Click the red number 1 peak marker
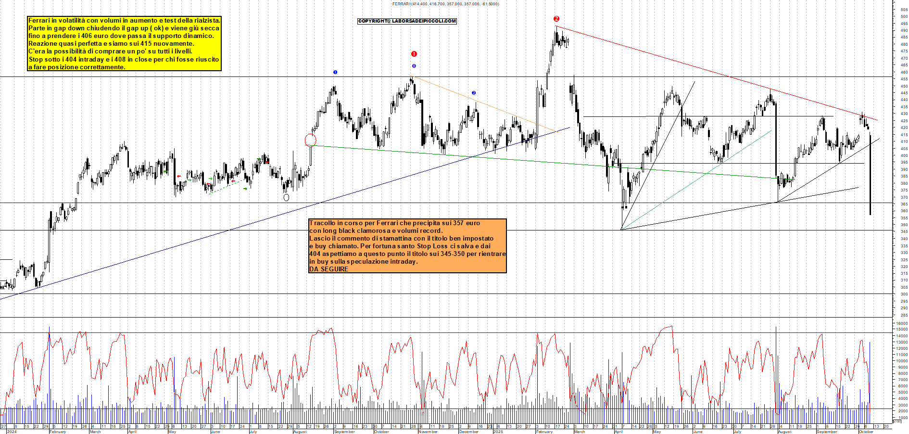Screen dimensions: 909x434 click(x=414, y=54)
